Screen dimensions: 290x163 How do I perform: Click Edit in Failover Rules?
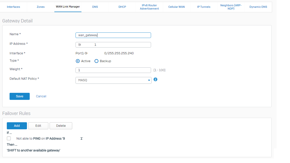(x=38, y=126)
